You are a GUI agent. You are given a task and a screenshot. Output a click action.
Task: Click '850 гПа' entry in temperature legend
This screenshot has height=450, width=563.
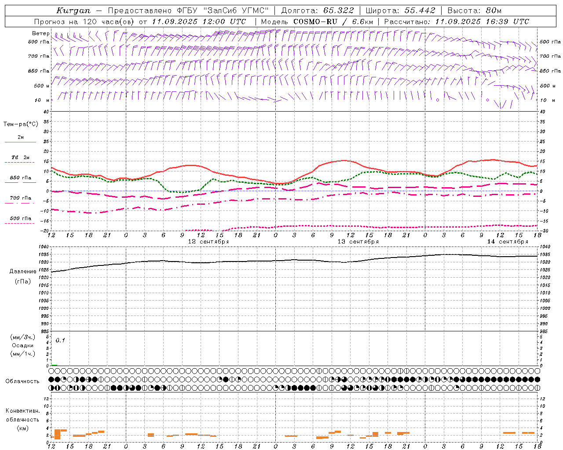coord(21,178)
